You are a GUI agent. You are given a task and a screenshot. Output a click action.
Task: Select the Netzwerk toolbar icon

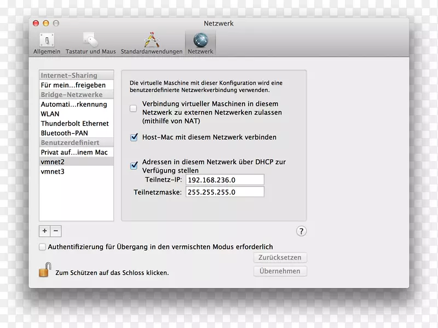pos(200,42)
